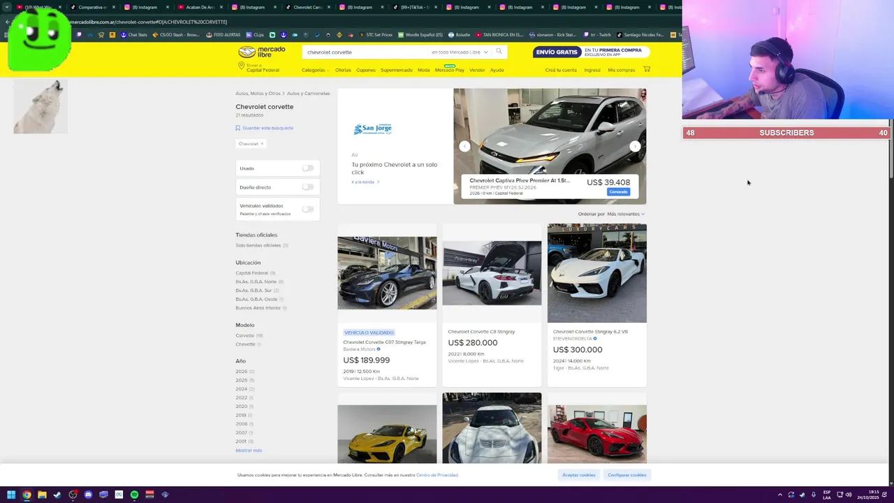Toggle the Usado filter switch
894x503 pixels.
(x=307, y=168)
